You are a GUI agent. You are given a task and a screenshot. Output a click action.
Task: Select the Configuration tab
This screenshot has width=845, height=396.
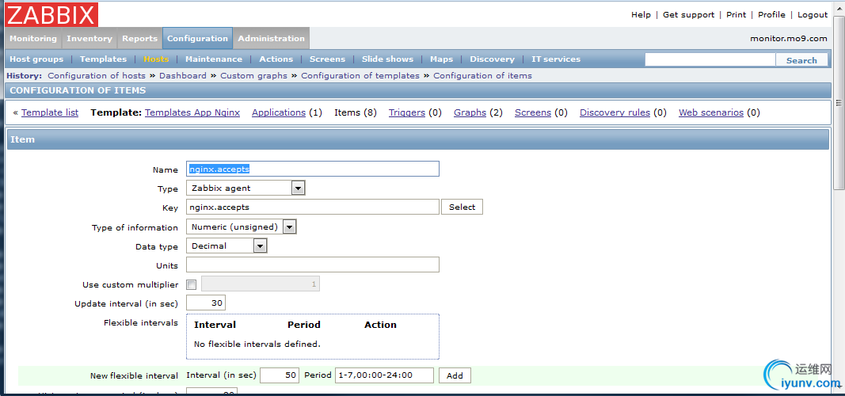pyautogui.click(x=197, y=38)
